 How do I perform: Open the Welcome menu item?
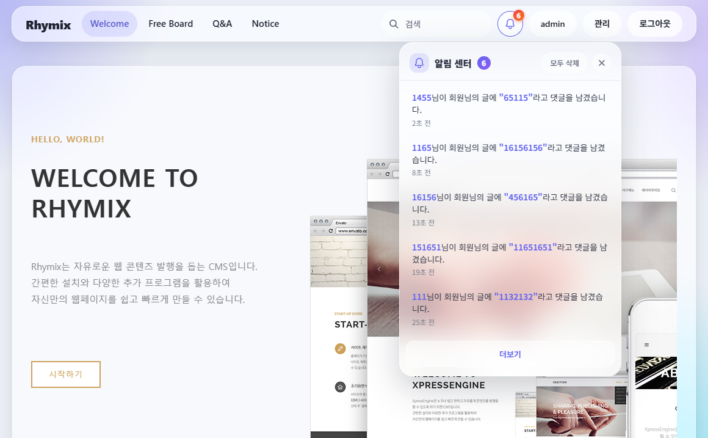pyautogui.click(x=109, y=24)
